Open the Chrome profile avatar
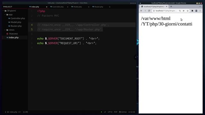 tap(196, 11)
